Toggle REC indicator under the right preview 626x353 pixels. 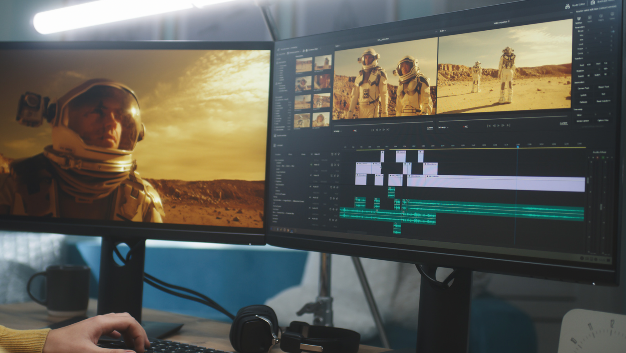[x=465, y=127]
